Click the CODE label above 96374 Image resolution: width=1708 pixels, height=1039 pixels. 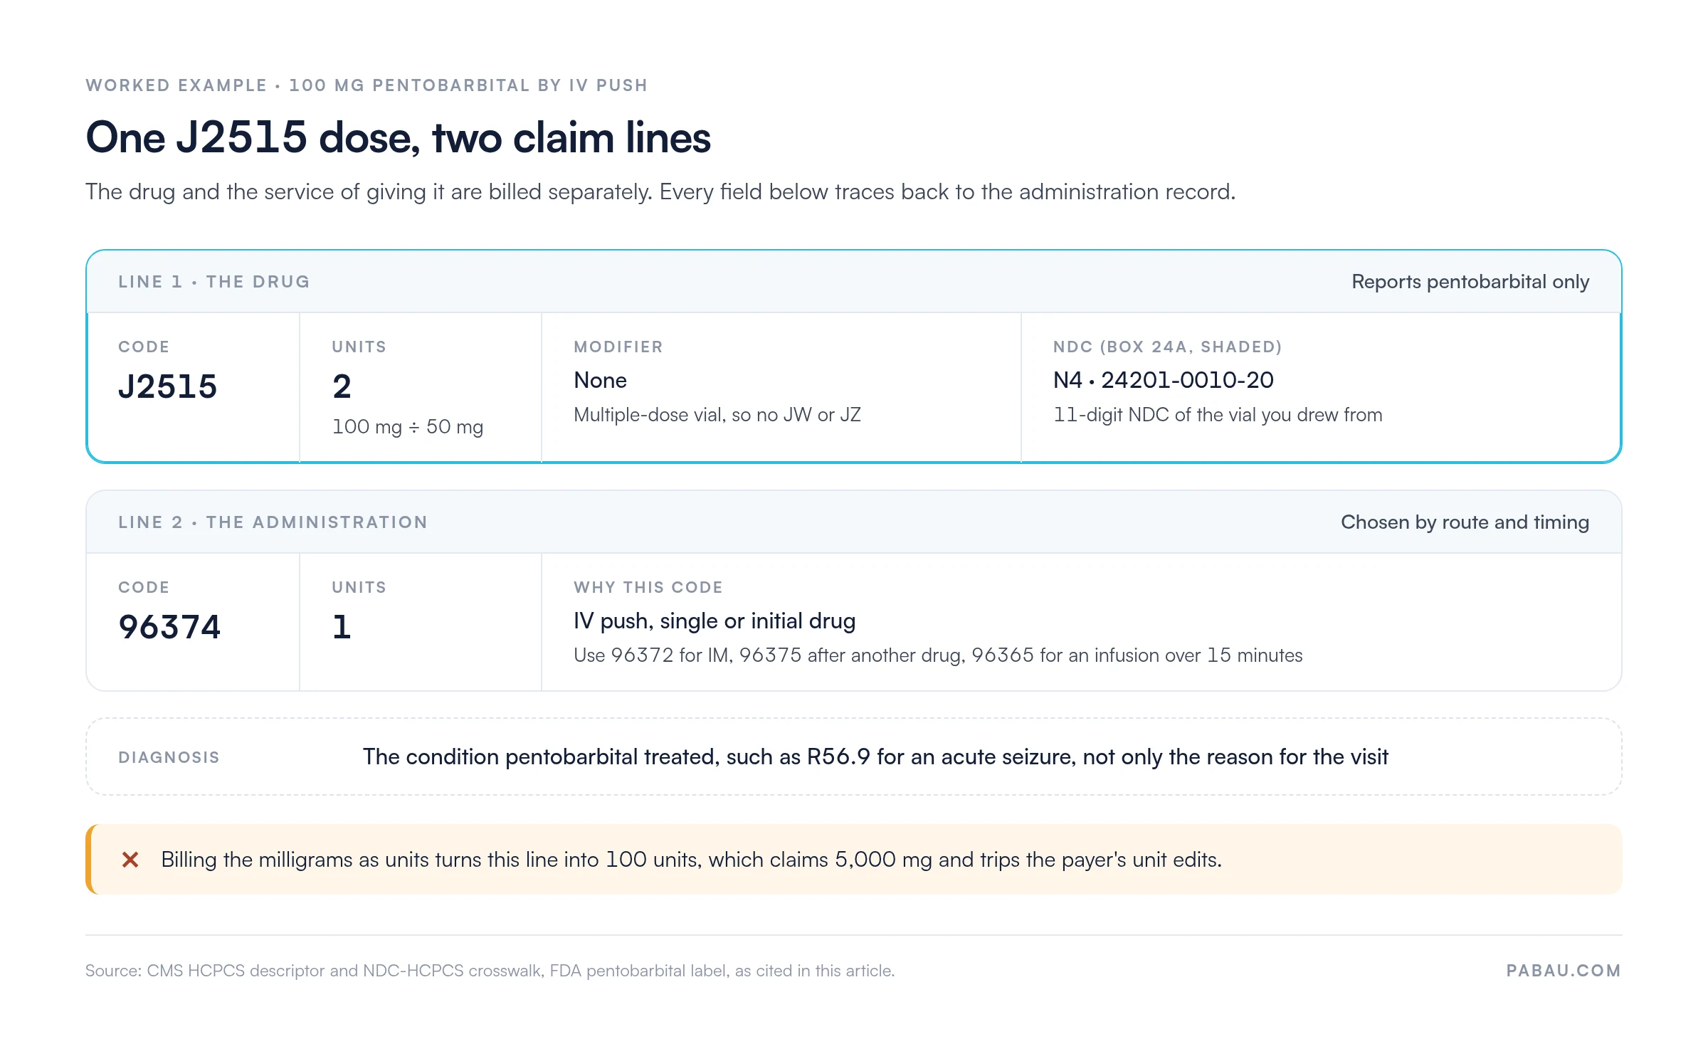[x=144, y=587]
